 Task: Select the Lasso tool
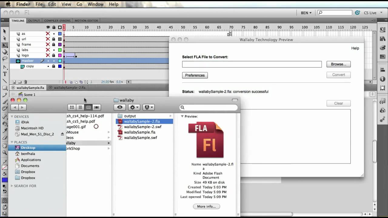[x=5, y=59]
